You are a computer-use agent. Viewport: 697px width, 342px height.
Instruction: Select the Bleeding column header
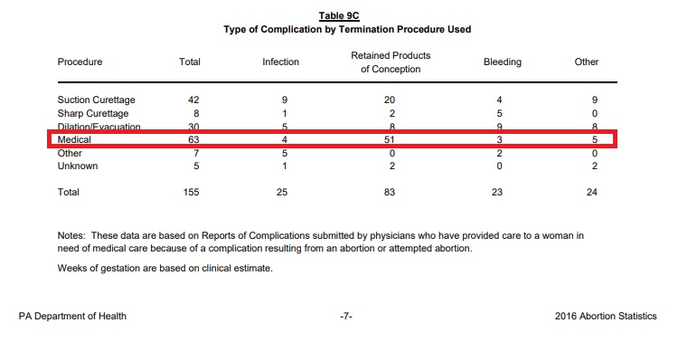tap(503, 62)
